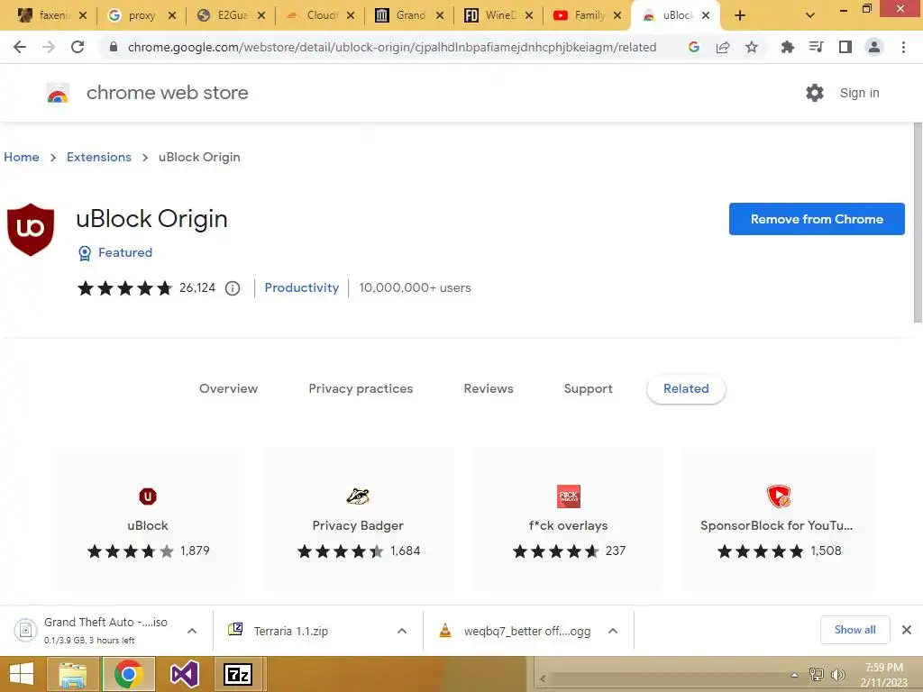Open the Extensions puzzle-piece menu
Screen dimensions: 923x692
pyautogui.click(x=787, y=47)
